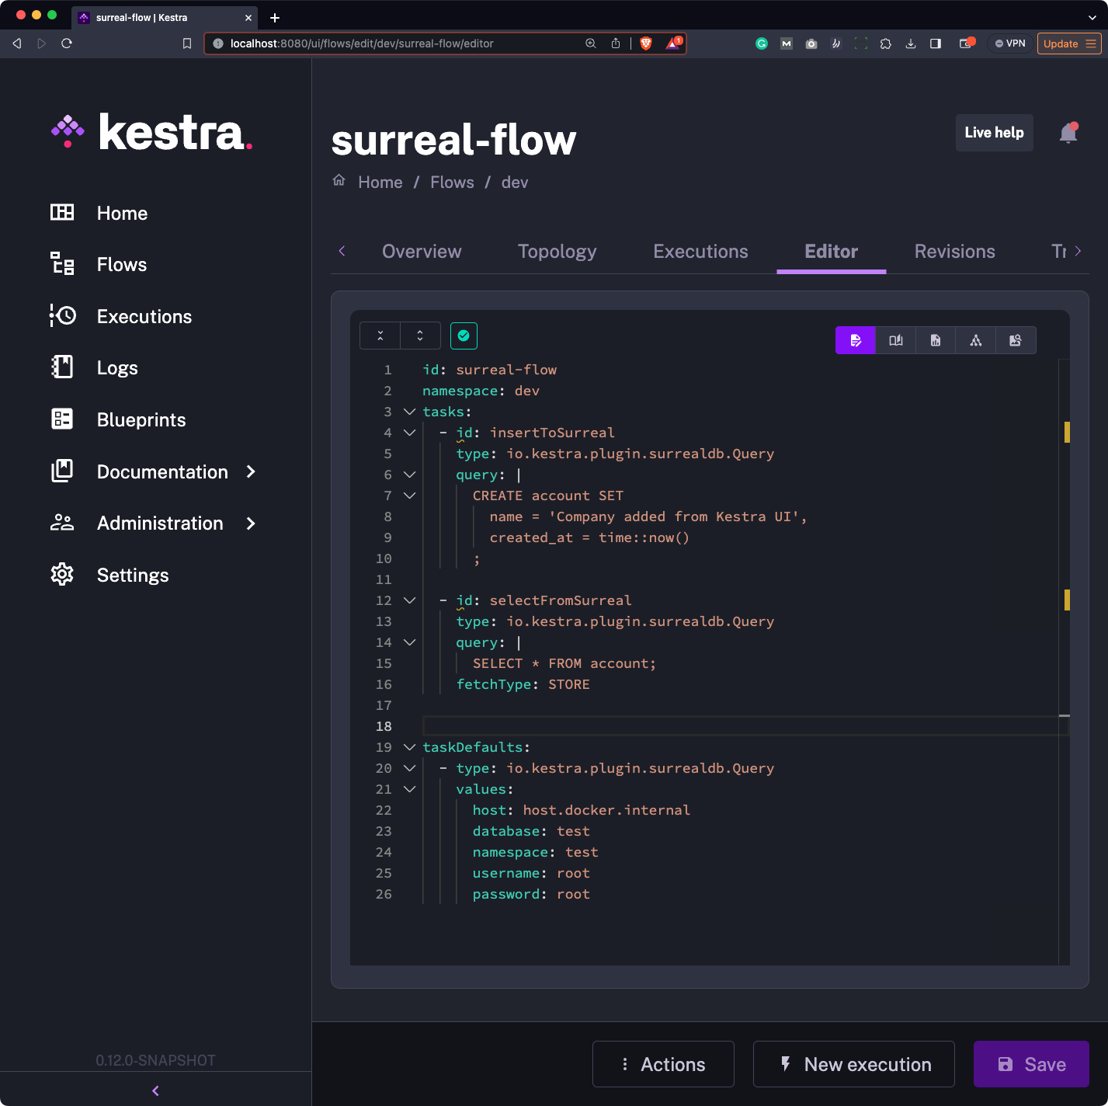Expand the Administration menu

(x=158, y=523)
